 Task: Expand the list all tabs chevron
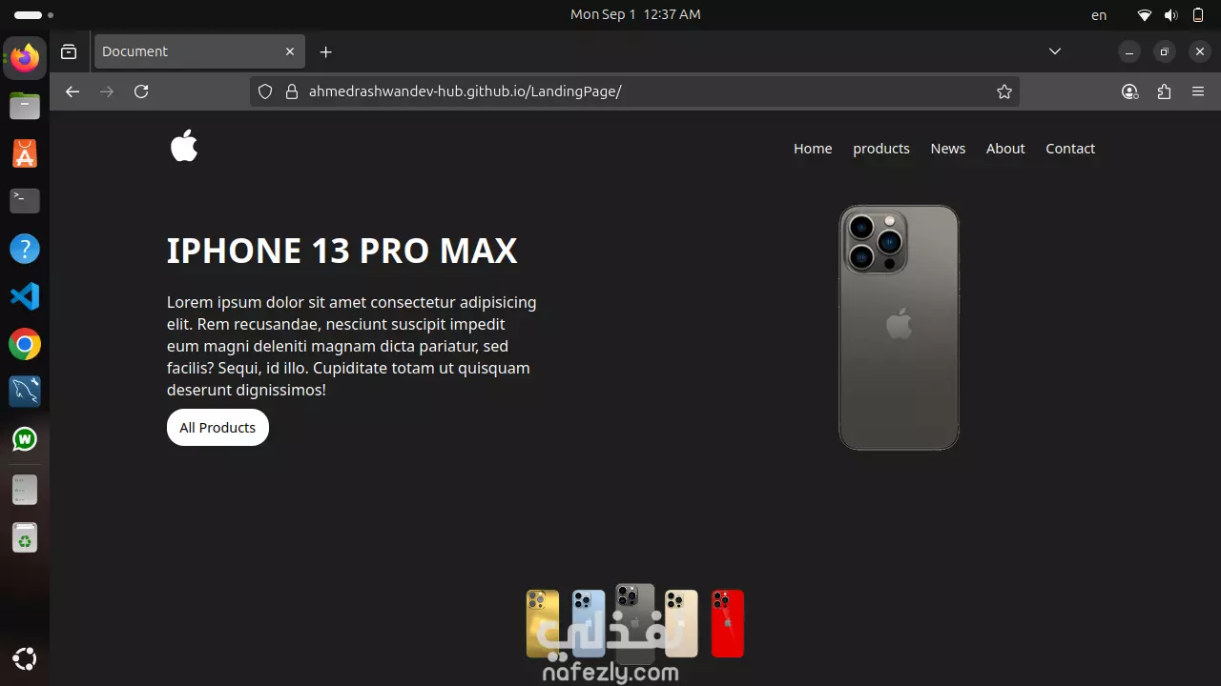1055,51
